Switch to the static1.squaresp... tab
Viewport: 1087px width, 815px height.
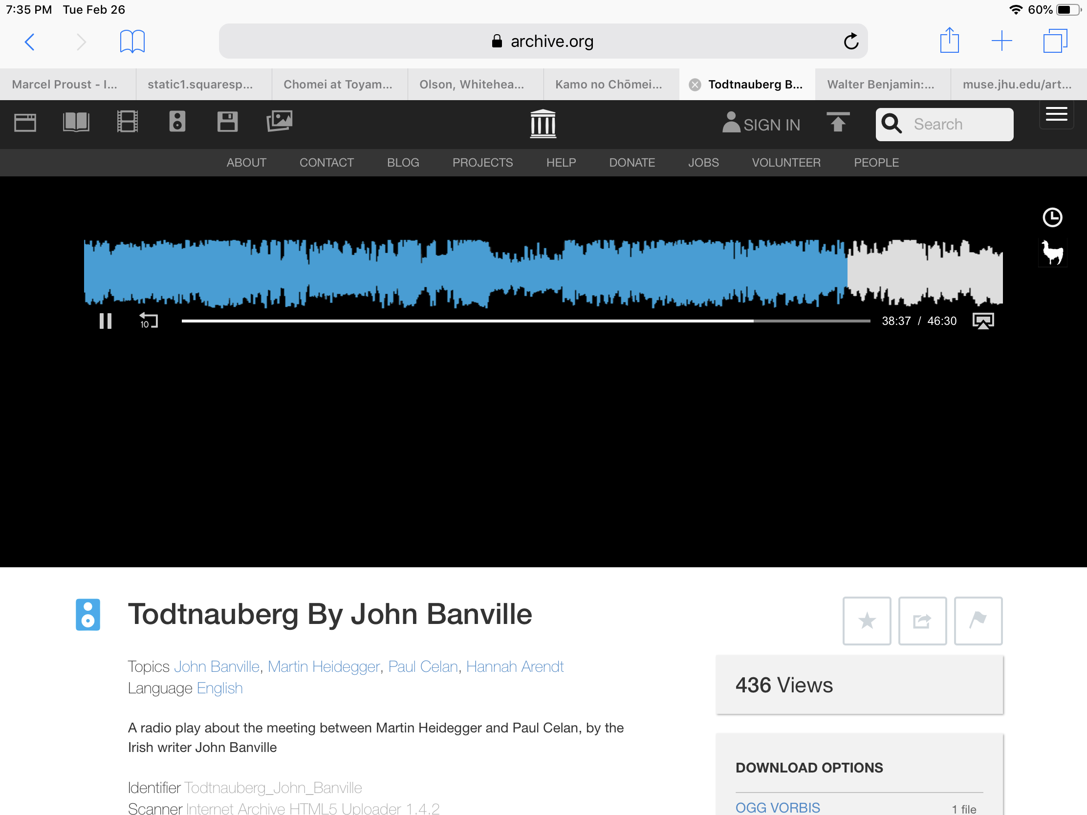pyautogui.click(x=204, y=85)
